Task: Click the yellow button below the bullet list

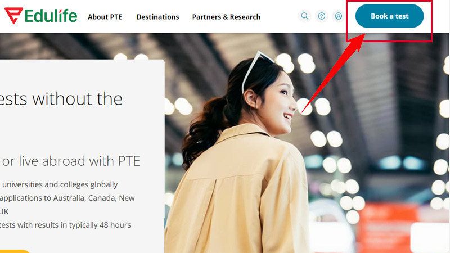Action: point(16,251)
